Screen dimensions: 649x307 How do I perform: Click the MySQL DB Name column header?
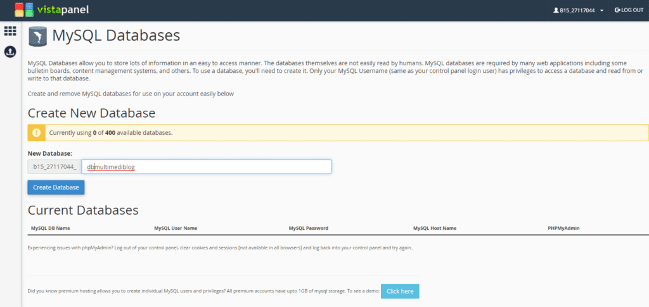pos(51,228)
